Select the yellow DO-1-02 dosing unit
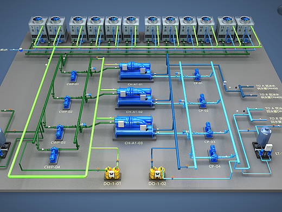Viewport: 282px width, 212px height. [x=157, y=173]
